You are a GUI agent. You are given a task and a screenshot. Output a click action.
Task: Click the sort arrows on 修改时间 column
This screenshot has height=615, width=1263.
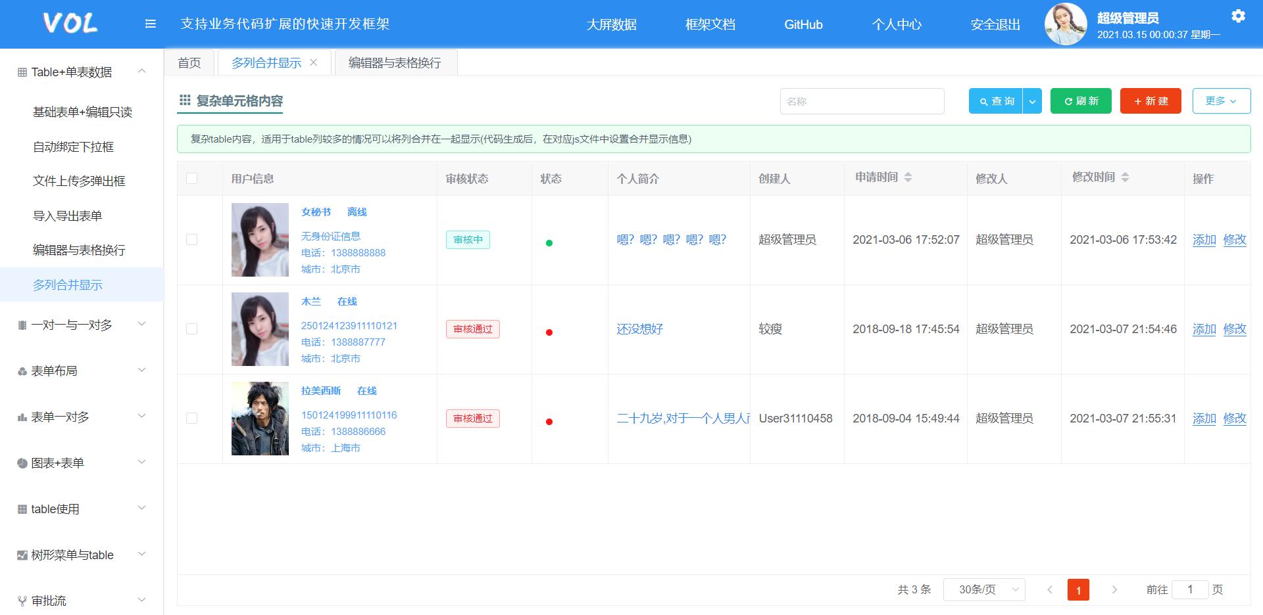point(1125,176)
